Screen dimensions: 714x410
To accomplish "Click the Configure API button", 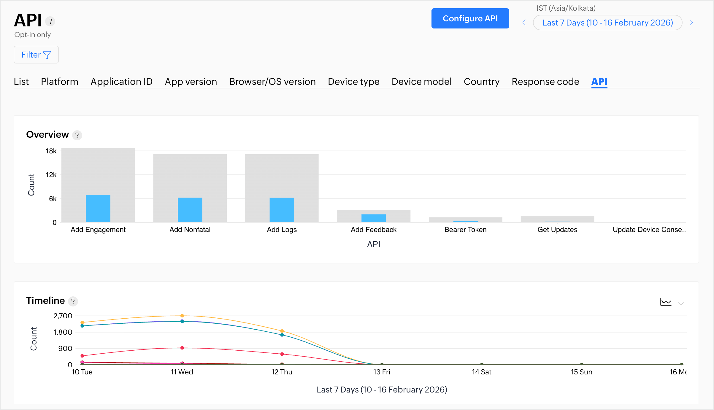I will [470, 18].
